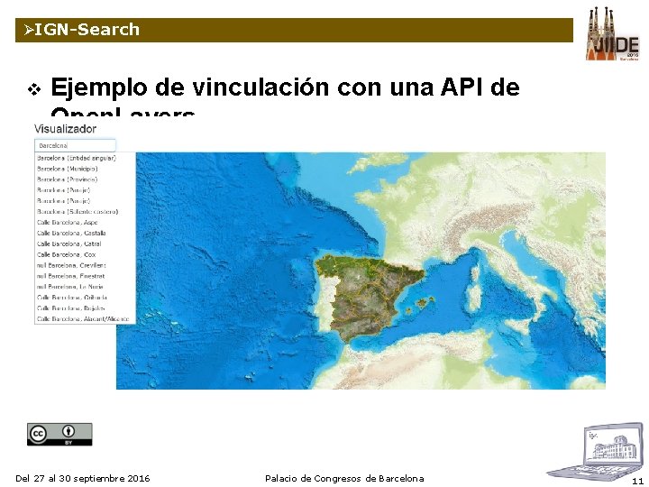
Task: Click the JIIDE 2016 Barcelona logo
Action: [612, 34]
